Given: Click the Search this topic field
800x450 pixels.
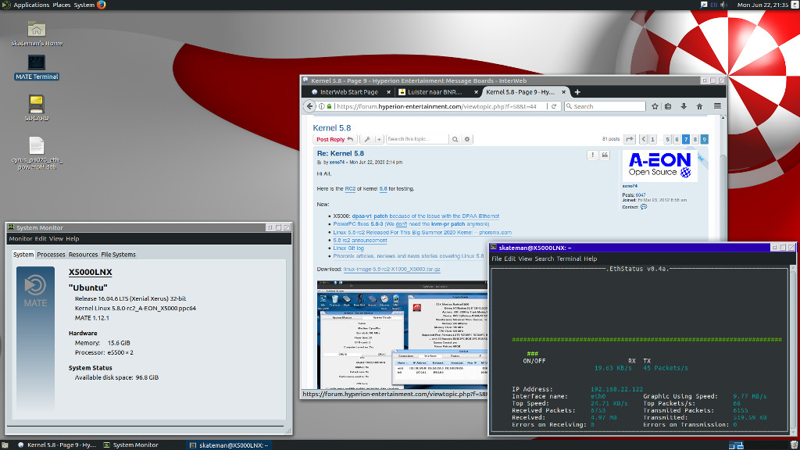Looking at the screenshot, I should tap(417, 139).
